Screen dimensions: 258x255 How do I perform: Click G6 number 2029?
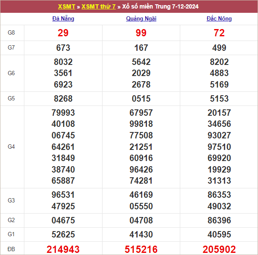141,73
